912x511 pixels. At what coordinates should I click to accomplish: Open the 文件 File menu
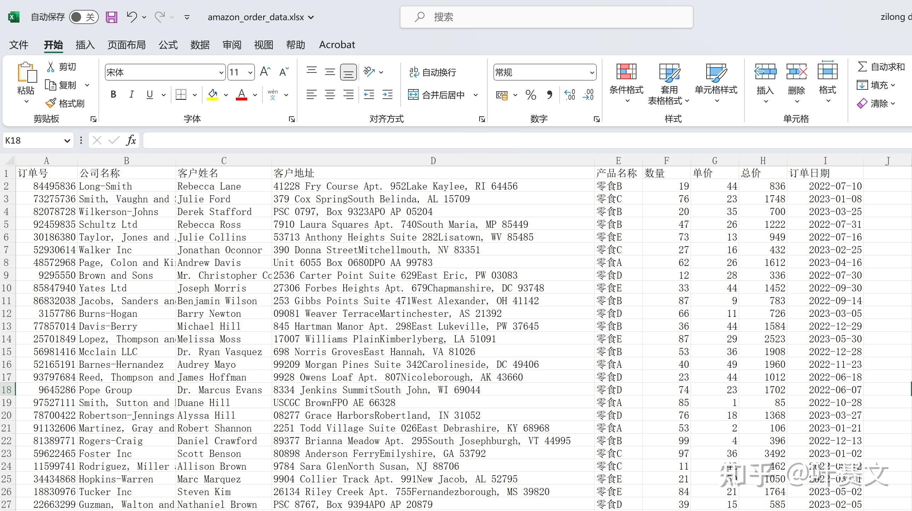[19, 45]
